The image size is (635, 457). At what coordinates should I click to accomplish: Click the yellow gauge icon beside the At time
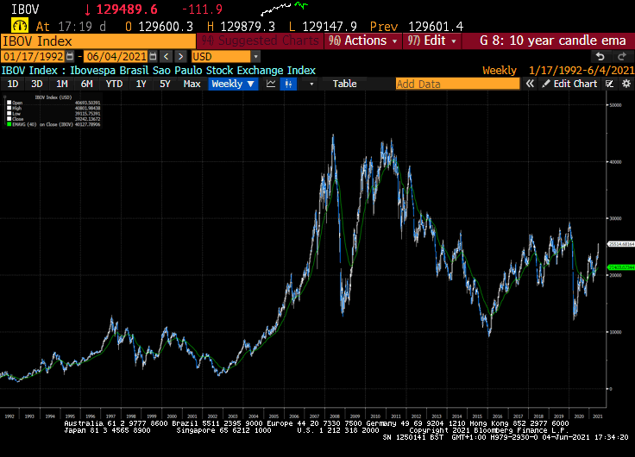(20, 26)
